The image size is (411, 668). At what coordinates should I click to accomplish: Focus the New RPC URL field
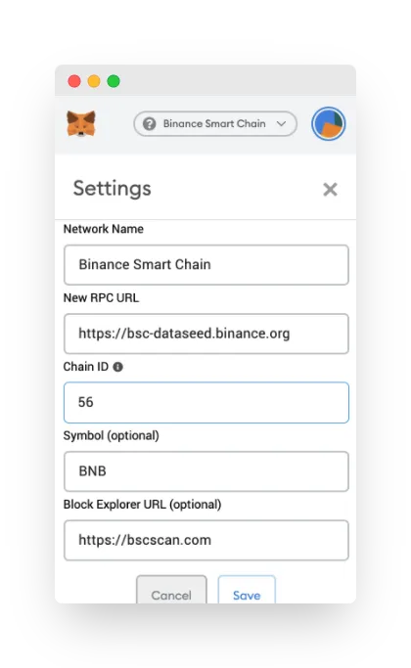(206, 334)
